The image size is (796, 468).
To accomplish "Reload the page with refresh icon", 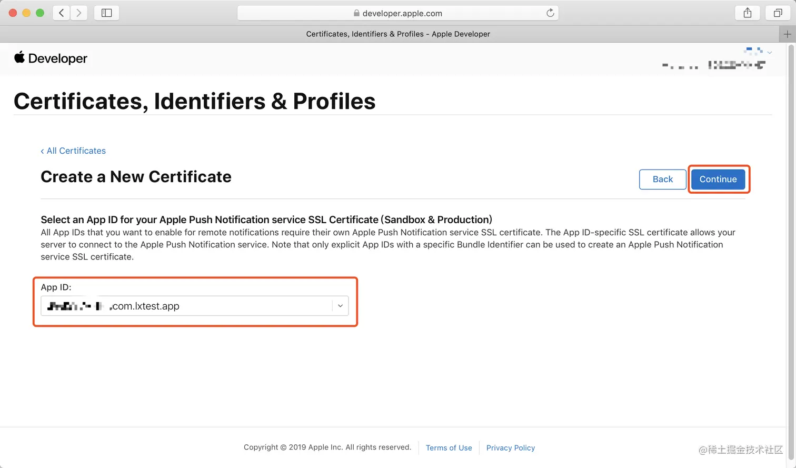I will [550, 13].
